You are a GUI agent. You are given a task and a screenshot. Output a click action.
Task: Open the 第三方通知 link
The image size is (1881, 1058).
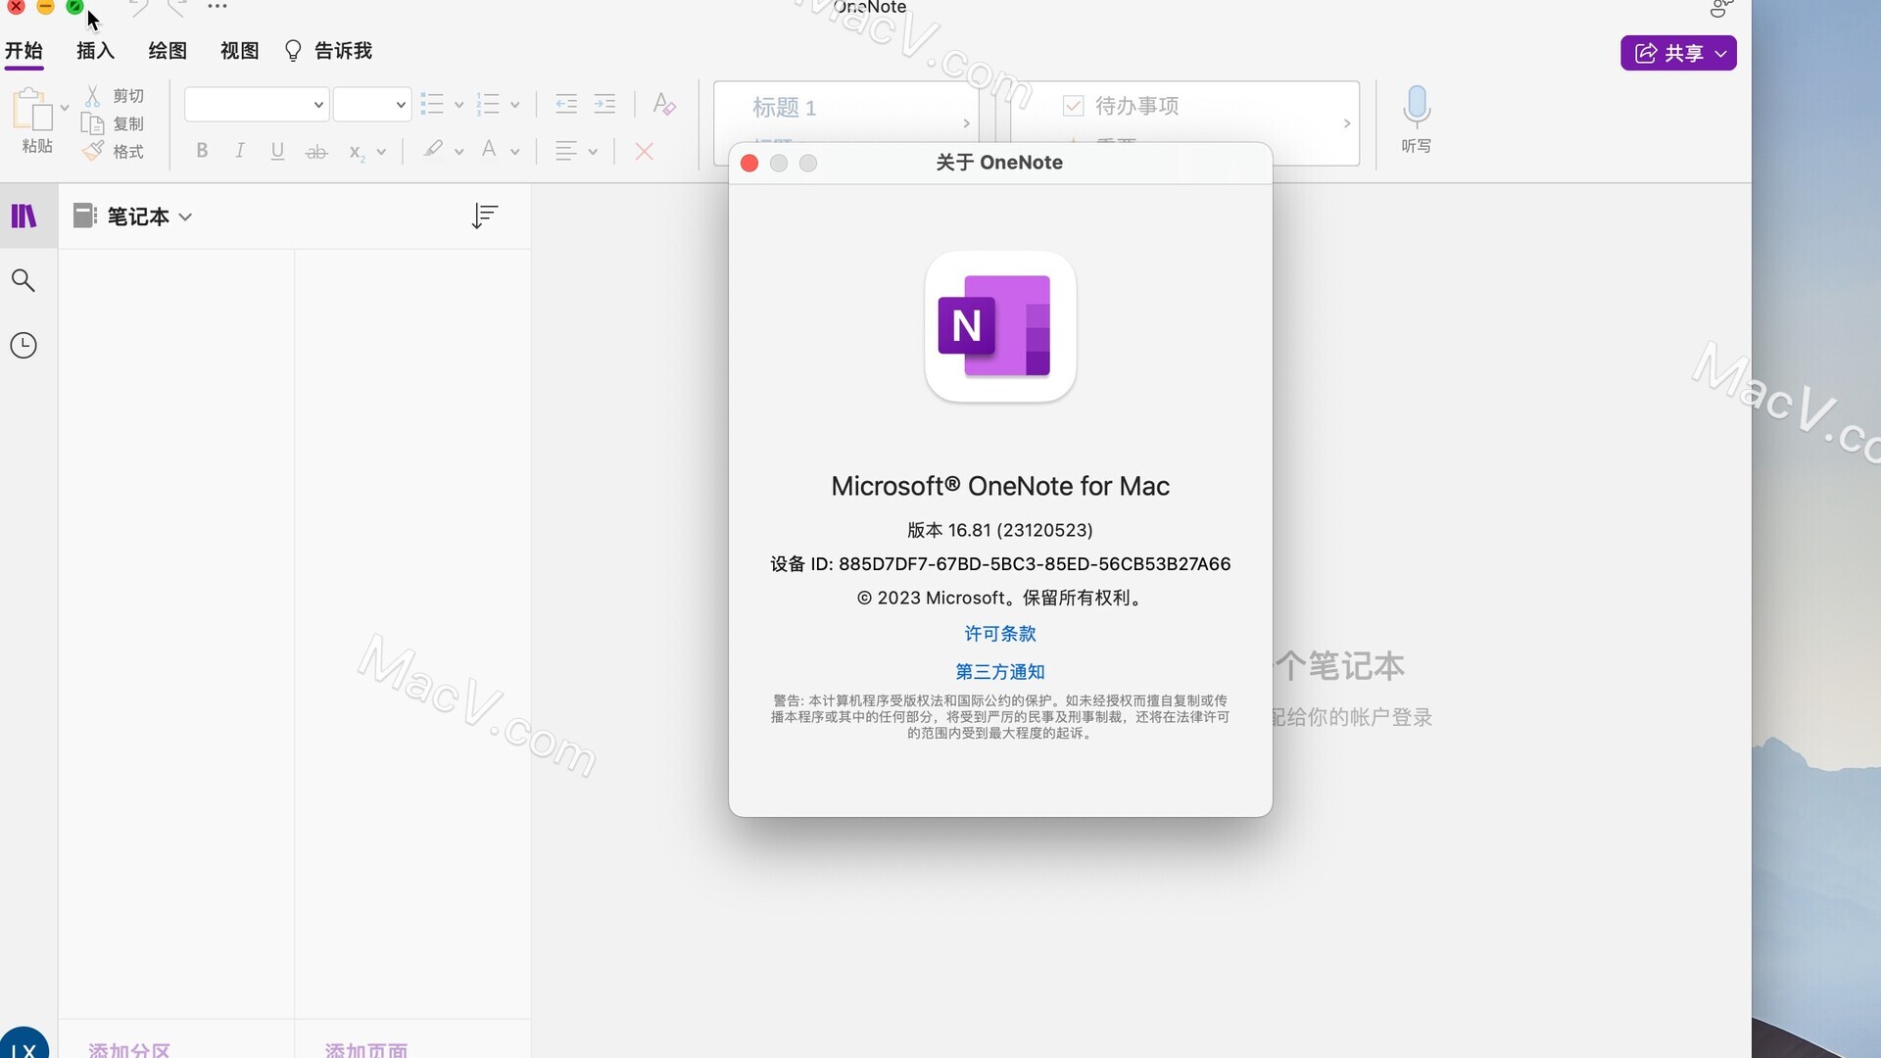[1000, 672]
